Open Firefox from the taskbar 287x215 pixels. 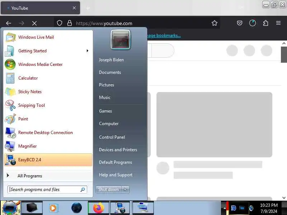(98, 208)
